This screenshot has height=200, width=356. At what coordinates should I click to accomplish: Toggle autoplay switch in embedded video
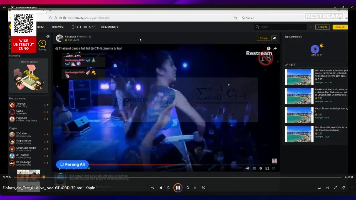pyautogui.click(x=247, y=168)
